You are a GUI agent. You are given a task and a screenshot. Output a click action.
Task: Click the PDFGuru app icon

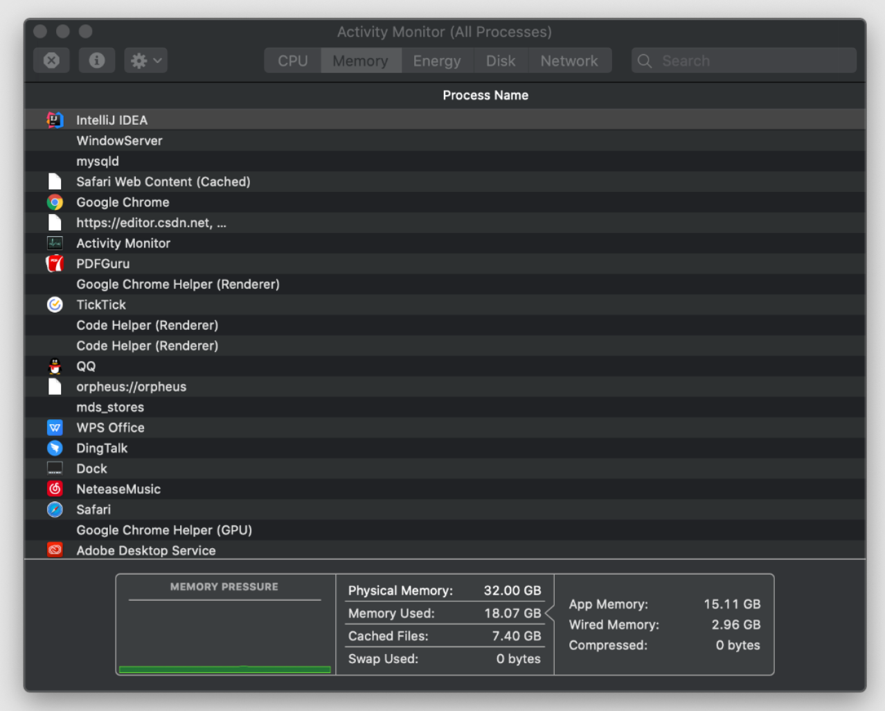tap(55, 263)
